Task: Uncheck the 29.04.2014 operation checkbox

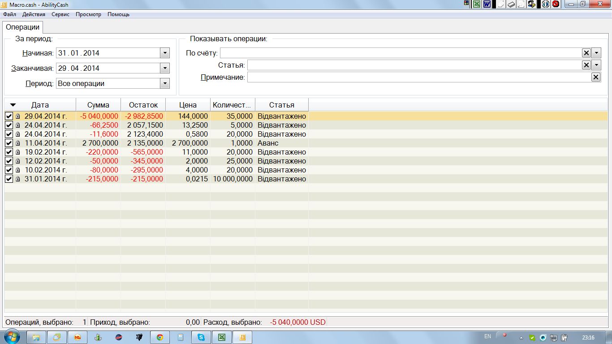Action: [x=9, y=116]
